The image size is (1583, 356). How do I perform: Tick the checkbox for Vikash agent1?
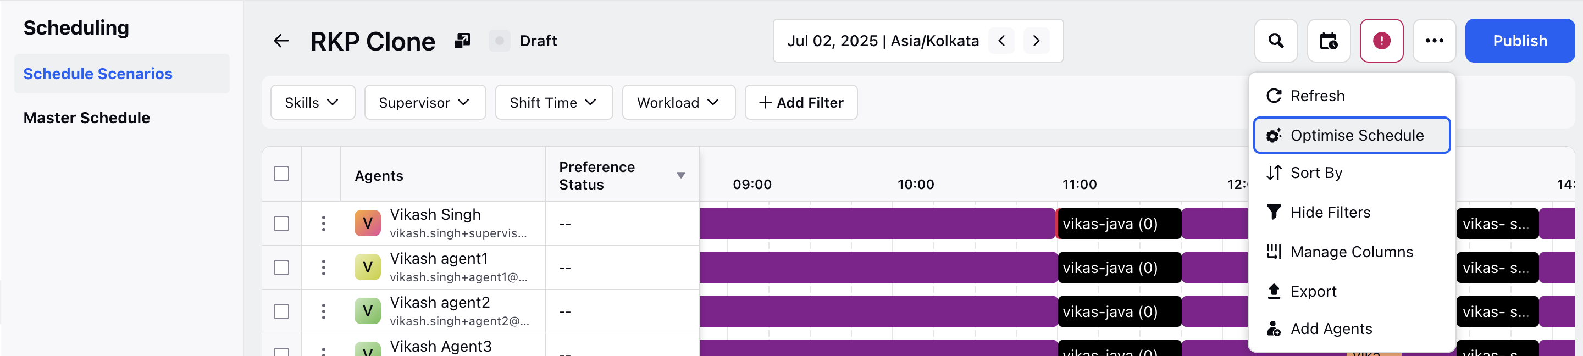(x=281, y=268)
